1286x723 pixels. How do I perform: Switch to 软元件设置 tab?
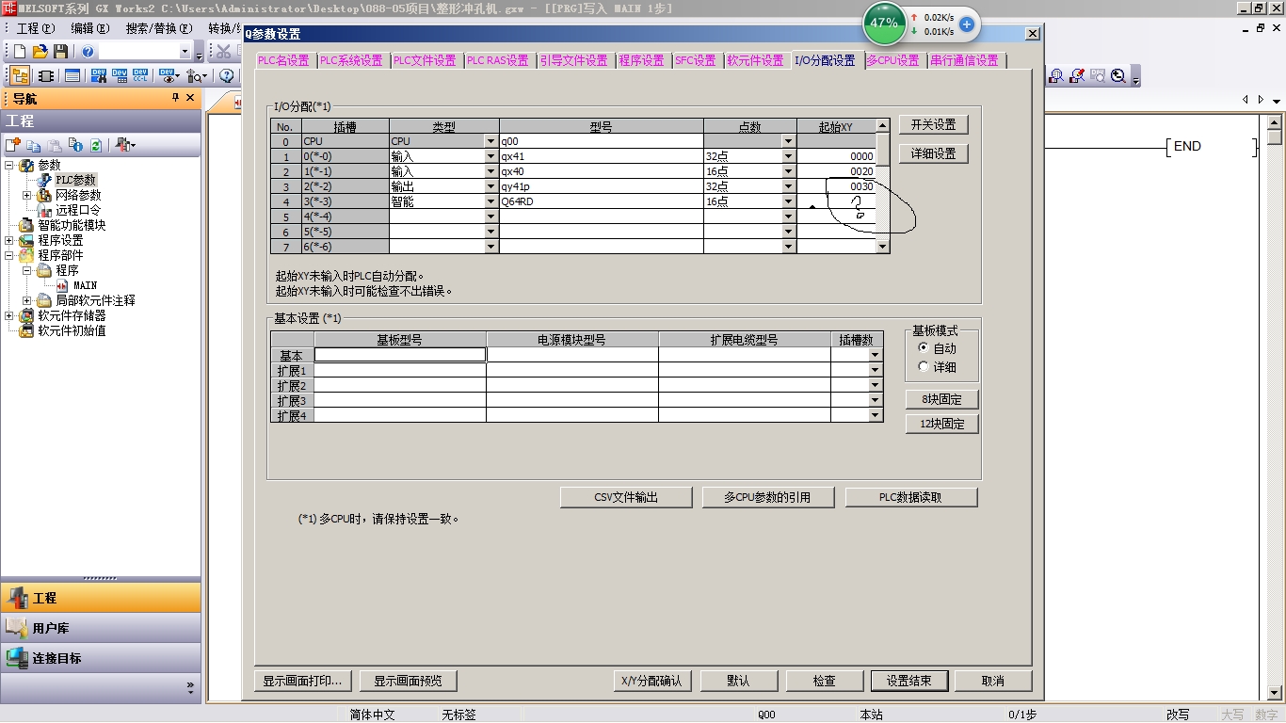[x=755, y=60]
